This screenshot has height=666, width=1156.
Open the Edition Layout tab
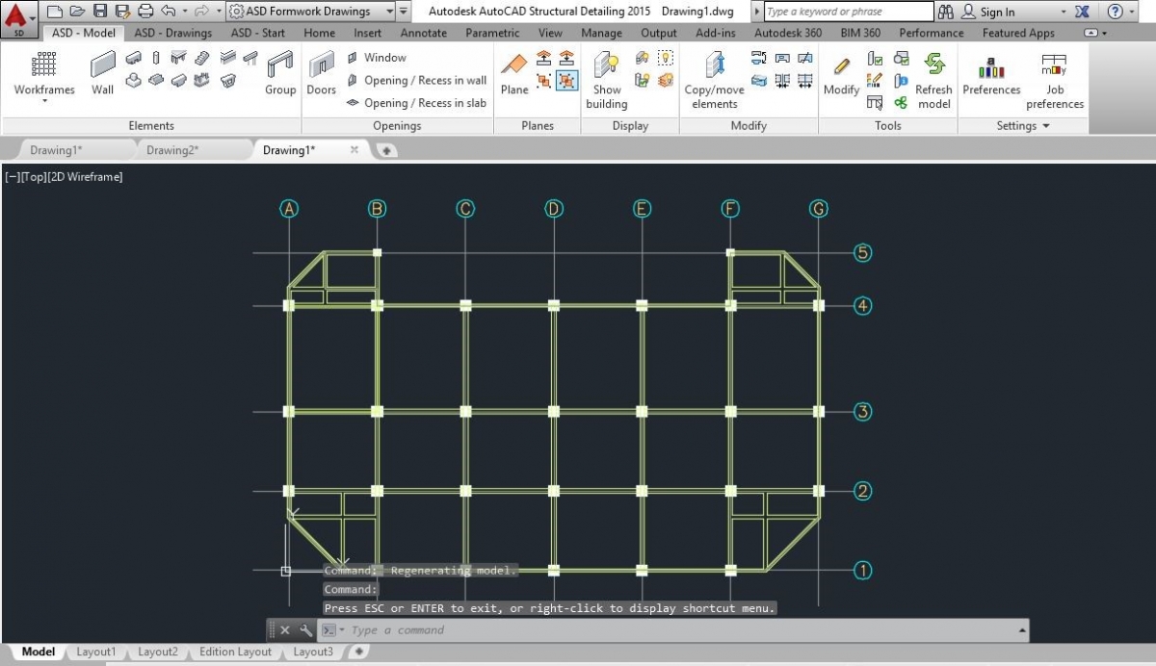pyautogui.click(x=235, y=652)
